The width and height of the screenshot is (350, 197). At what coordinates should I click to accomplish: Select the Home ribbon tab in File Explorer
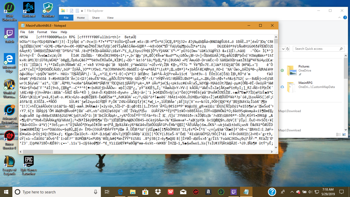(81, 18)
